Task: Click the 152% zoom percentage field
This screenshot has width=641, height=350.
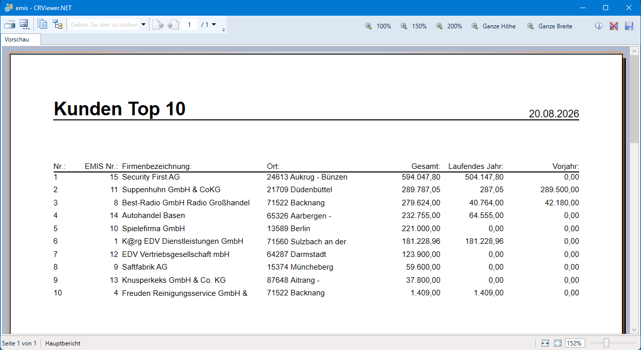Action: point(575,343)
